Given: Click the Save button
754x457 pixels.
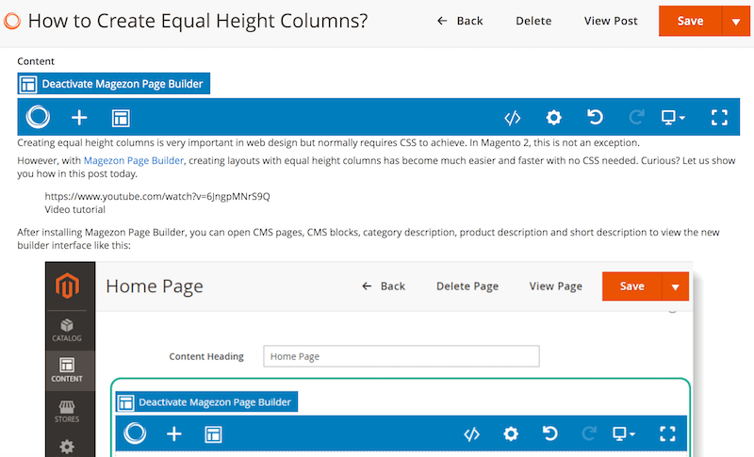Looking at the screenshot, I should pos(689,22).
